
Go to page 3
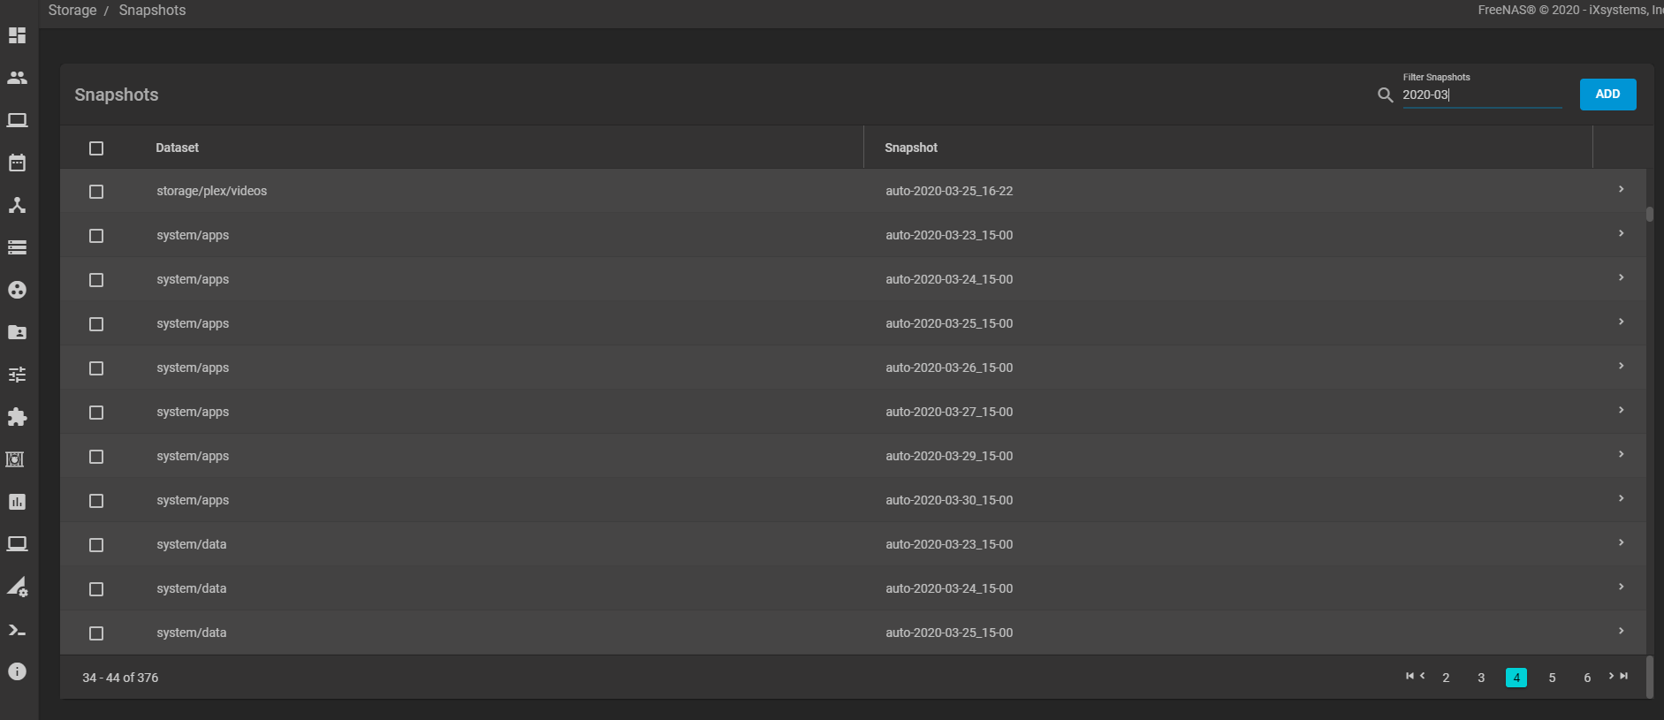1481,678
